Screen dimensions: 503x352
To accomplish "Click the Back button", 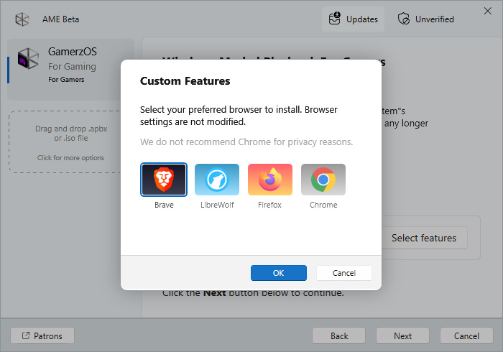I will coord(338,335).
